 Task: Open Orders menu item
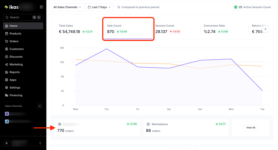pos(23,41)
